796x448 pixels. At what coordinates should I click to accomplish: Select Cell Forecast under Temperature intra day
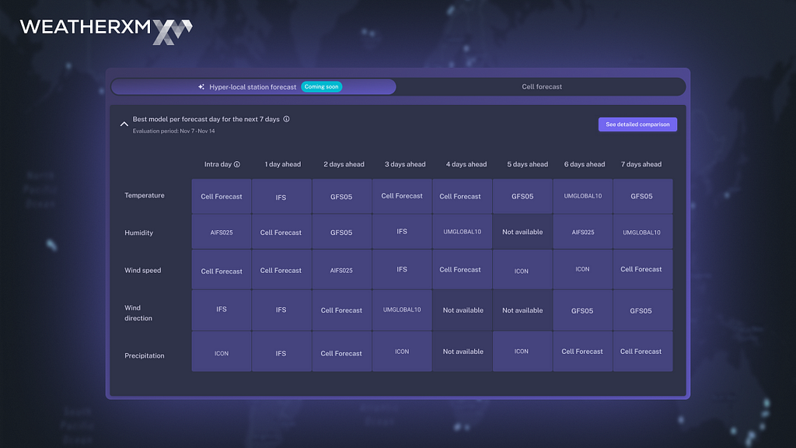(221, 196)
